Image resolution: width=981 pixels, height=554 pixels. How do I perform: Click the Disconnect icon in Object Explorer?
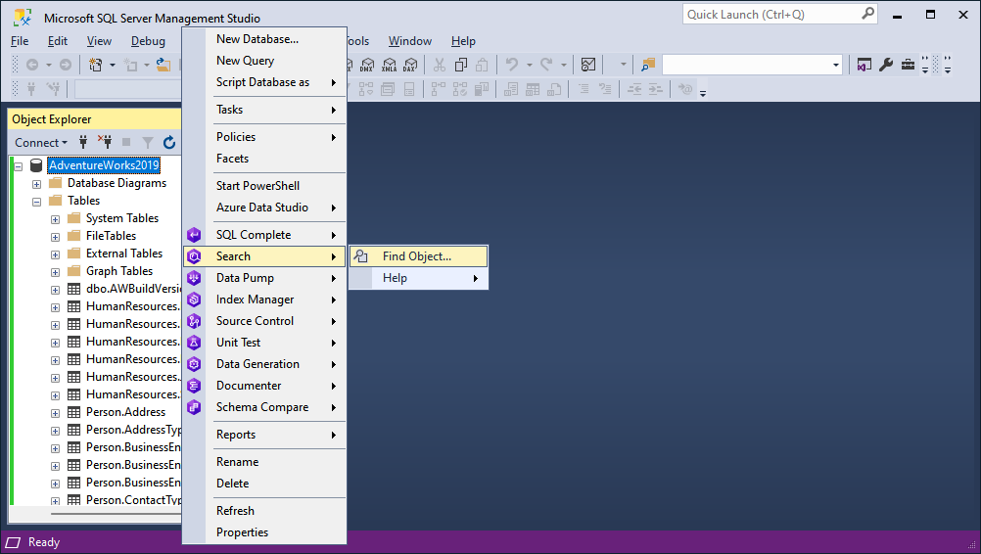click(105, 142)
